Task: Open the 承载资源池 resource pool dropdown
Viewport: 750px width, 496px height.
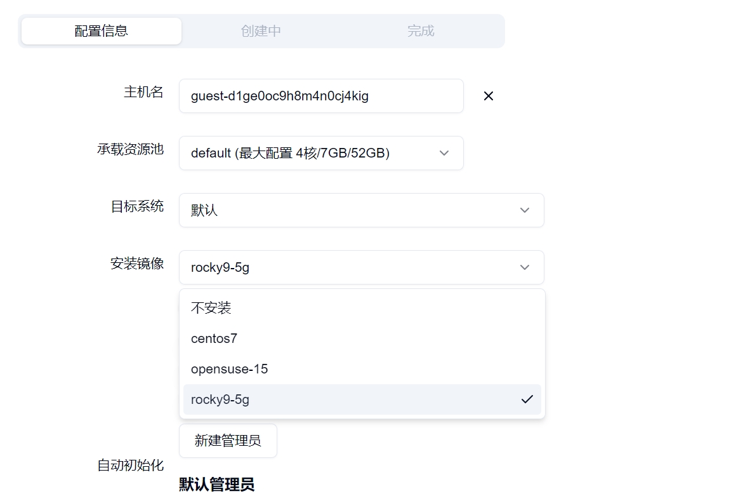Action: tap(321, 152)
